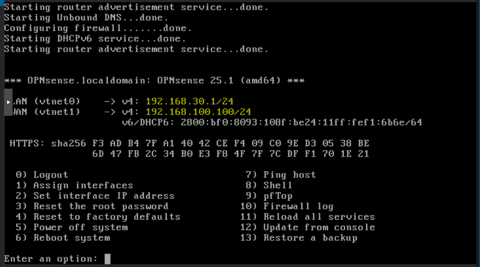Click 'Update from console' entry
Screen dimensions: 480x267
[x=319, y=227]
